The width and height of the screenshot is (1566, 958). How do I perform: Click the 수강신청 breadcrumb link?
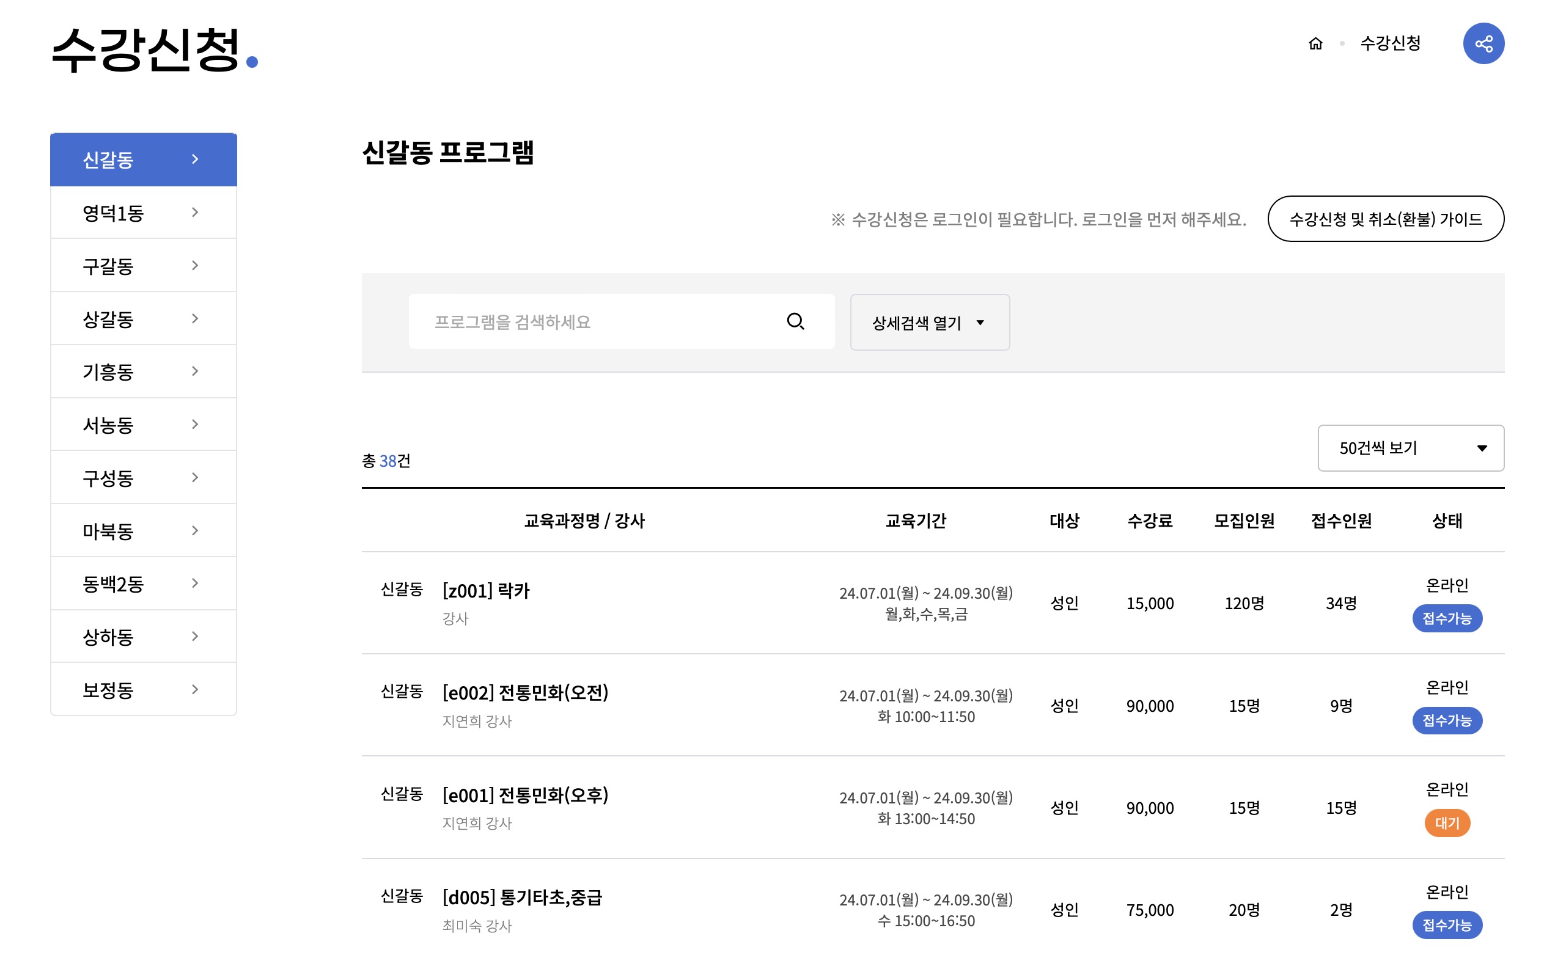(x=1390, y=44)
